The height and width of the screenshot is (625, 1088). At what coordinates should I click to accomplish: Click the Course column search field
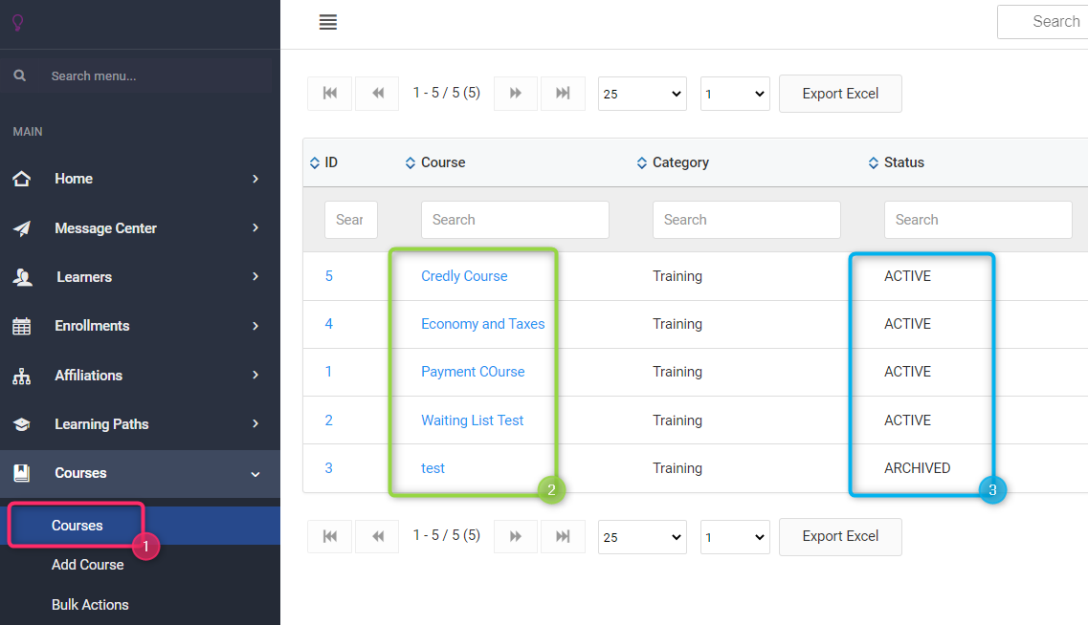point(515,220)
